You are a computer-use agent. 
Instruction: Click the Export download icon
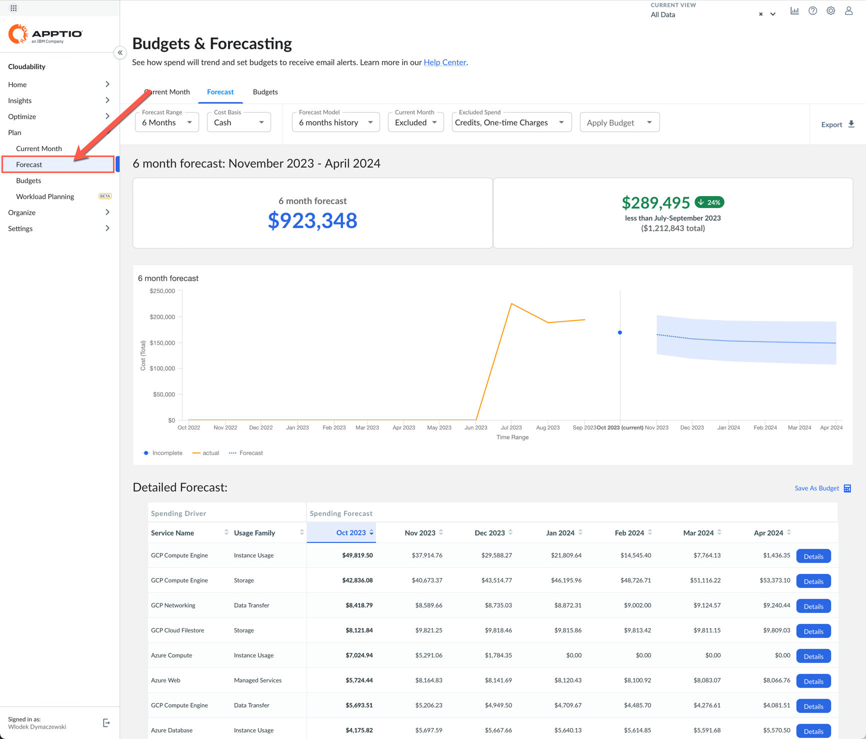[851, 124]
